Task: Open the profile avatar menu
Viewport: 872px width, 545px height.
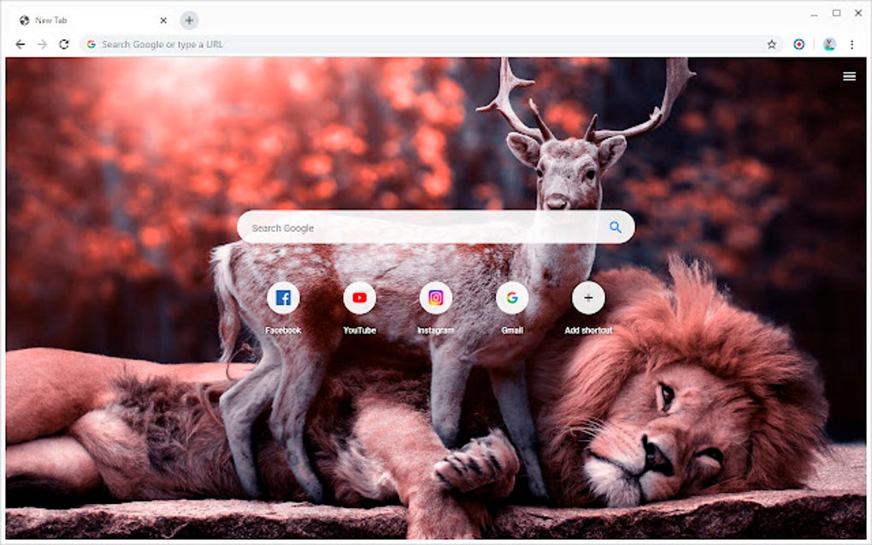Action: 829,44
